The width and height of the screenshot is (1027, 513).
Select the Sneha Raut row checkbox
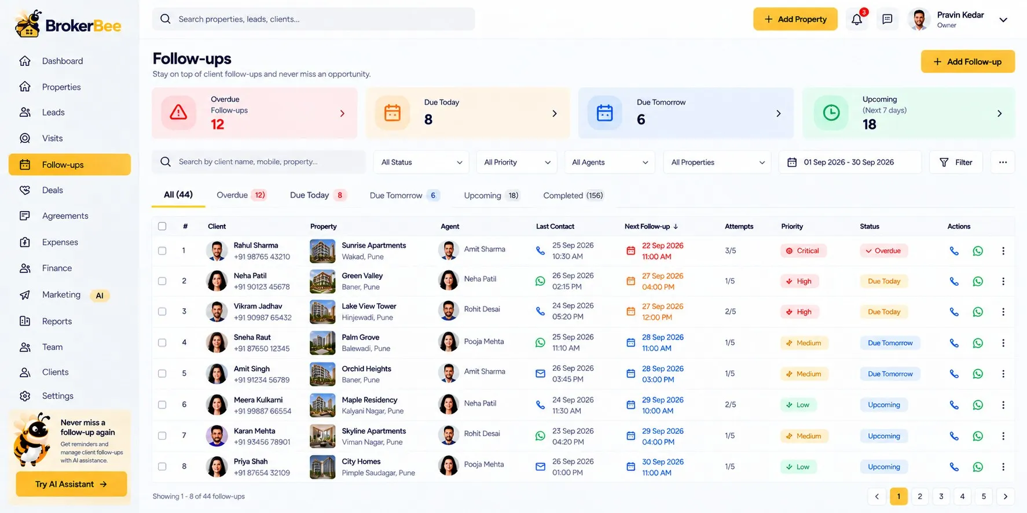point(162,342)
